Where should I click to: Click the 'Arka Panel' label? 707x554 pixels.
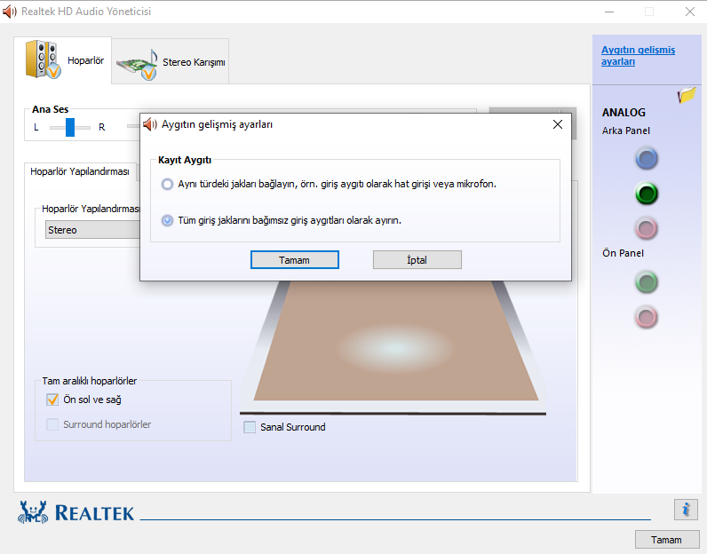point(626,131)
